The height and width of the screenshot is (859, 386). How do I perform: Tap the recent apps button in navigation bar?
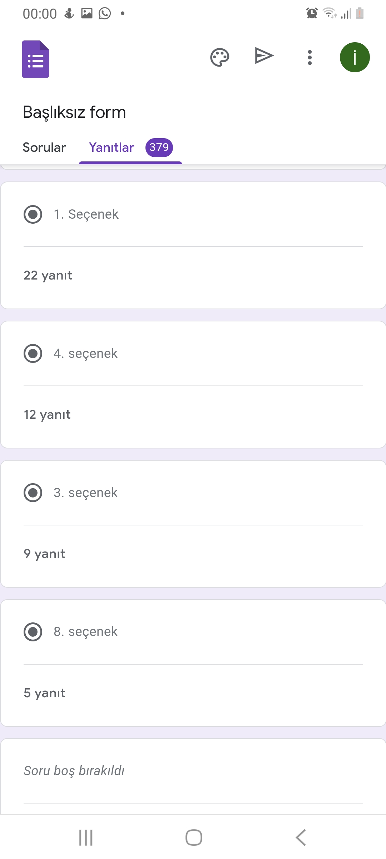click(85, 837)
